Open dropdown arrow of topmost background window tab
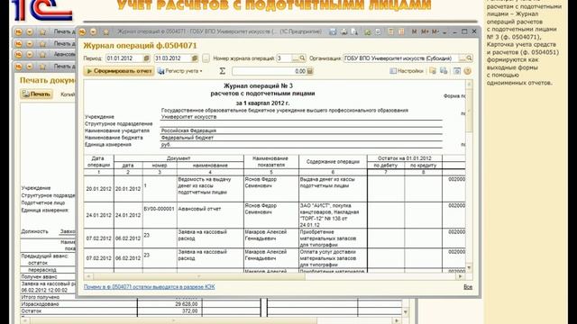This screenshot has width=577, height=324. pos(30,32)
